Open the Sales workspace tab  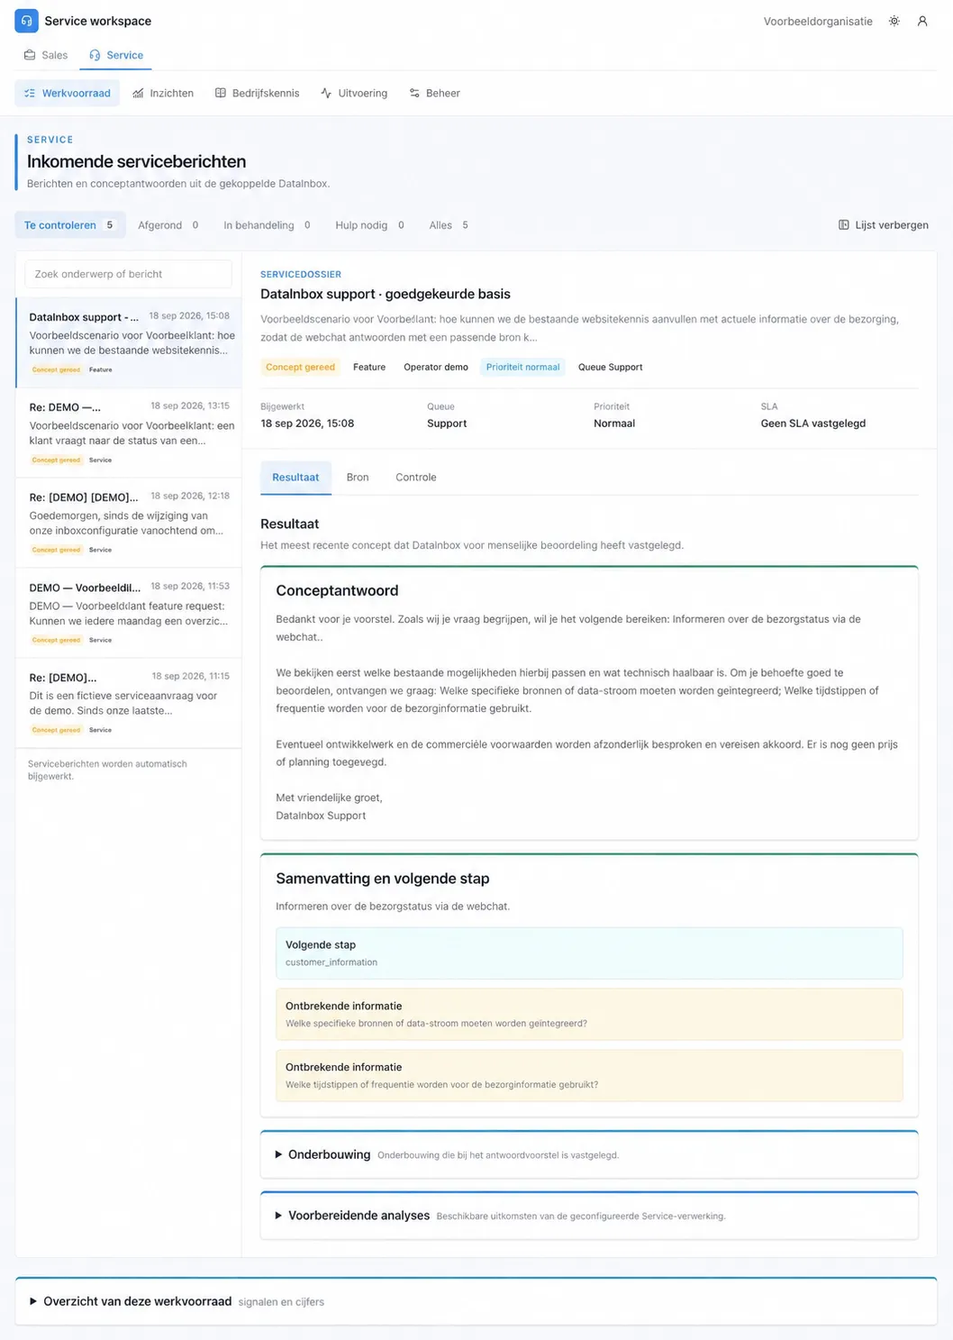coord(46,55)
